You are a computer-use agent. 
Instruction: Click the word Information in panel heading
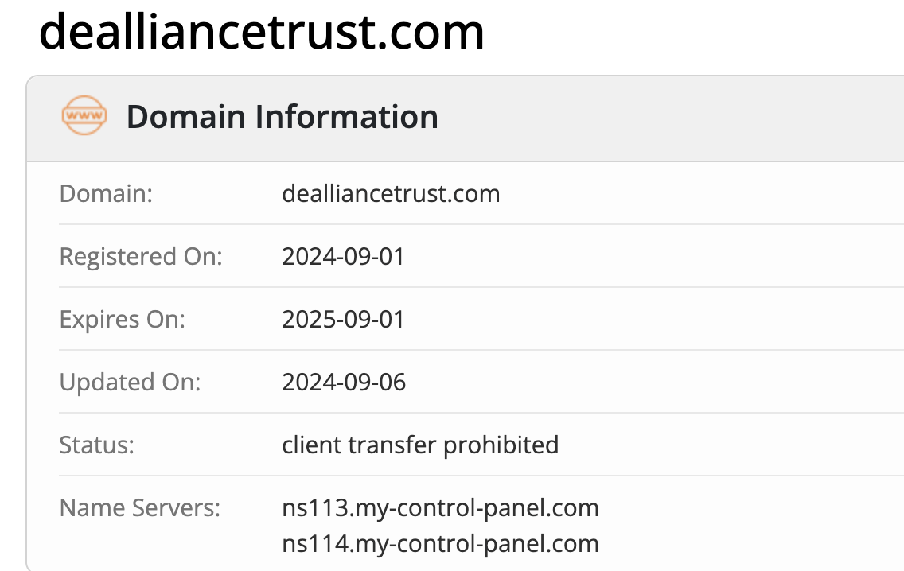click(x=346, y=117)
